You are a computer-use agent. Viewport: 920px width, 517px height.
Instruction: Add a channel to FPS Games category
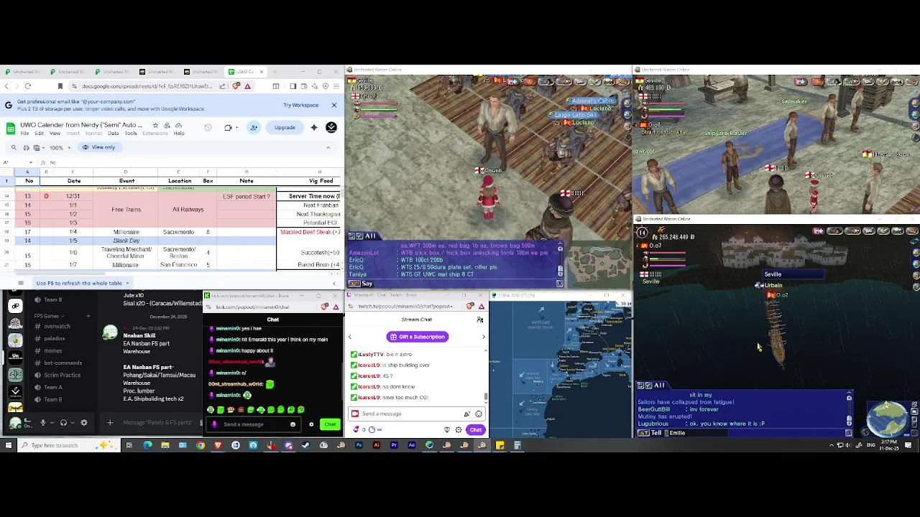point(88,316)
